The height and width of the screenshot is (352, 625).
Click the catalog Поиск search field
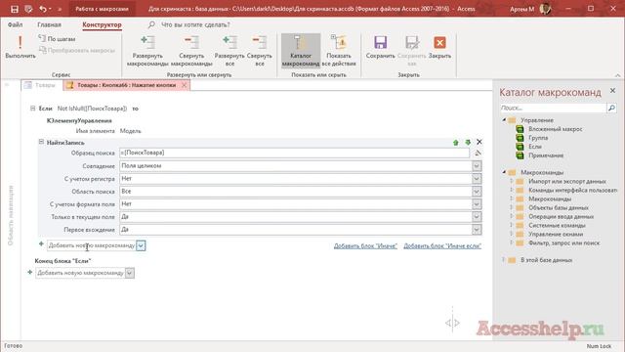[553, 108]
